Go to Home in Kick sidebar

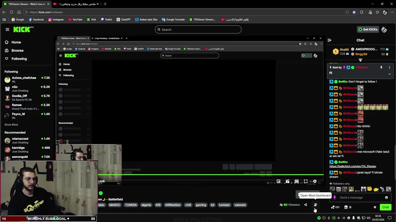[13, 42]
